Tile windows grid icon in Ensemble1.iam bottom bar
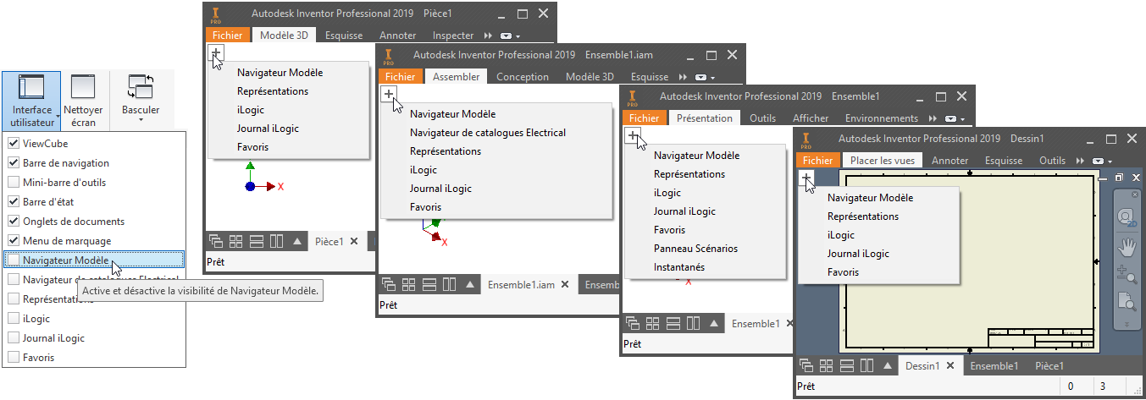The width and height of the screenshot is (1146, 400). pyautogui.click(x=407, y=285)
